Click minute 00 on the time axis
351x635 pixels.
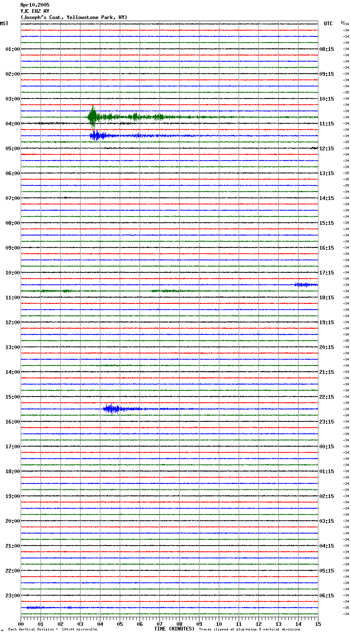tap(21, 624)
